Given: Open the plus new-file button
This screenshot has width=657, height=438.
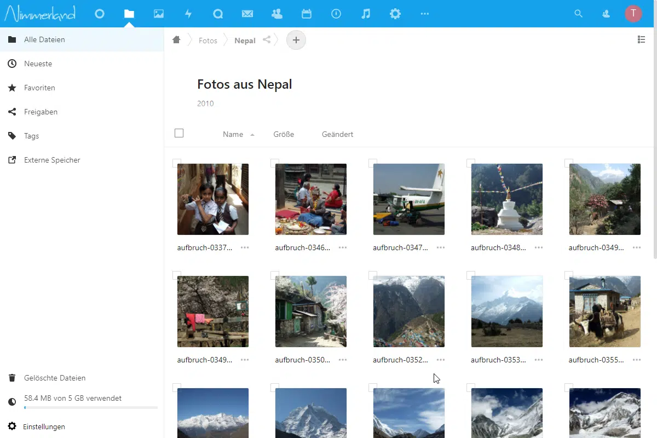Looking at the screenshot, I should [296, 40].
